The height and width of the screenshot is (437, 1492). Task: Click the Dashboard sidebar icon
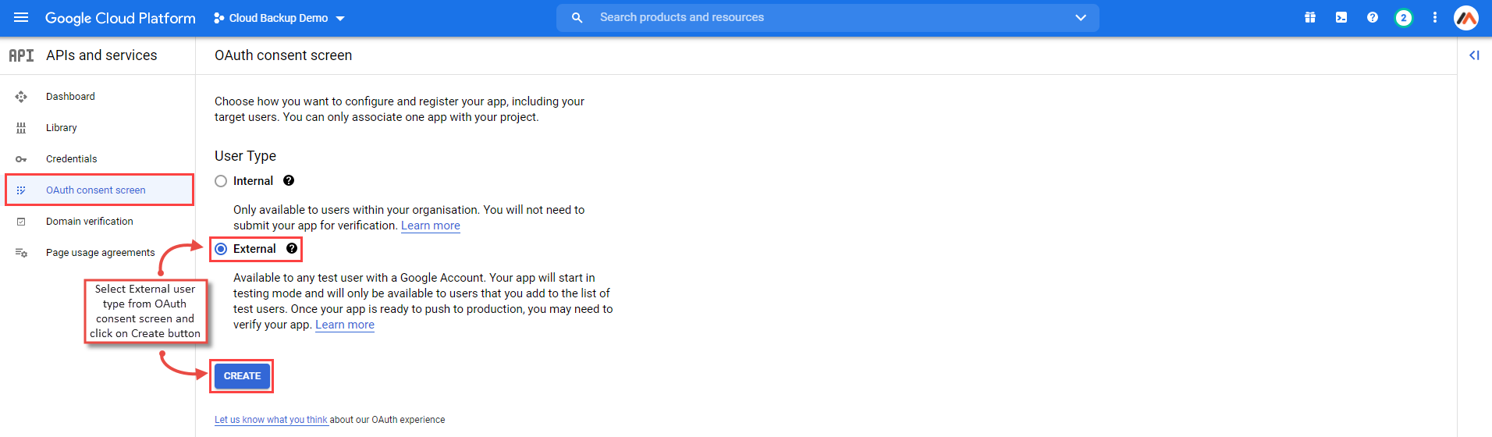click(x=21, y=97)
